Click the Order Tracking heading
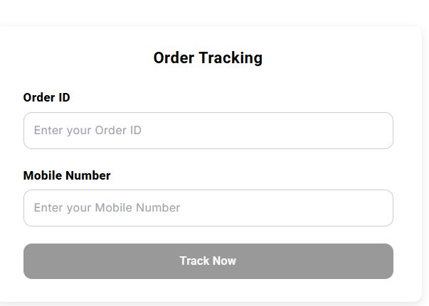 pos(208,58)
